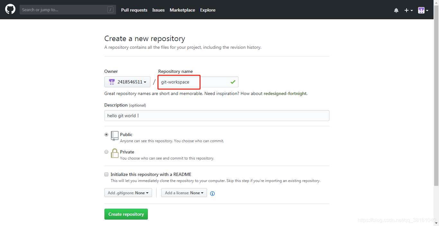This screenshot has width=439, height=226.
Task: Click the owner avatar icon
Action: pos(112,82)
